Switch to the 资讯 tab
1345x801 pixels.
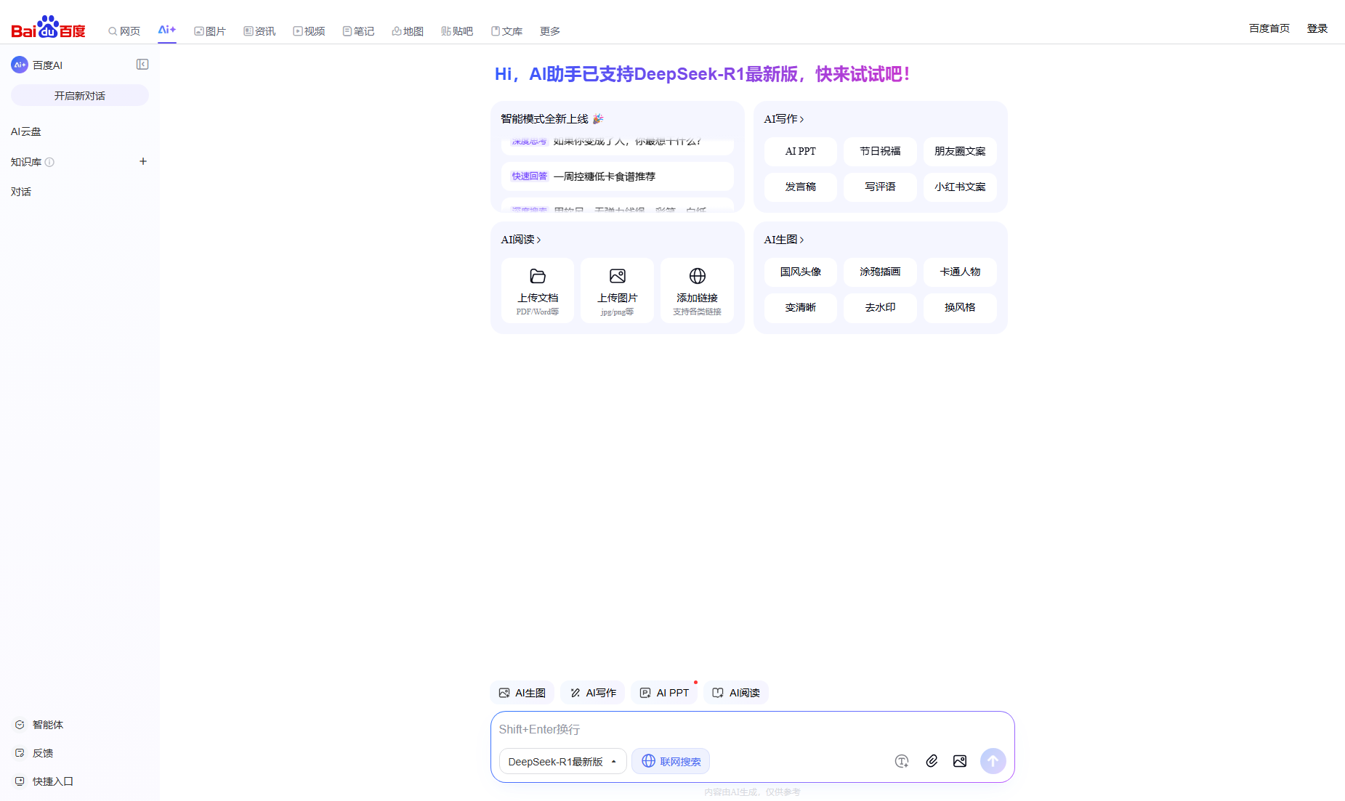[x=259, y=31]
